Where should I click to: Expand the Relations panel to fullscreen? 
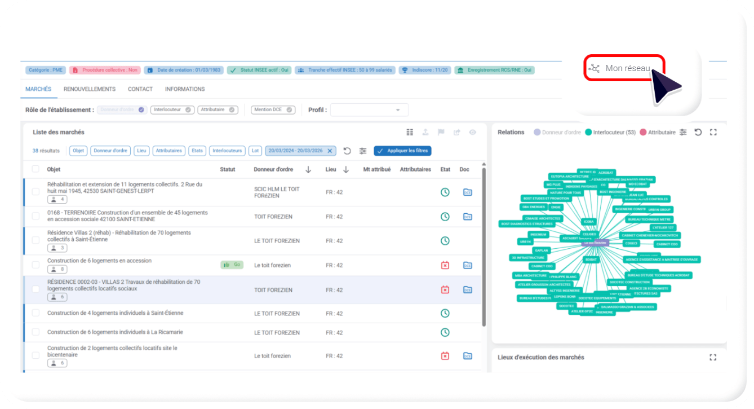click(713, 132)
